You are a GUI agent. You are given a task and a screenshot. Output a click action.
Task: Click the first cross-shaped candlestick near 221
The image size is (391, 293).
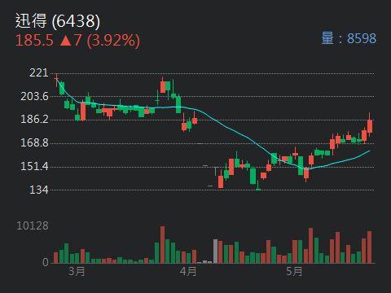pyautogui.click(x=56, y=80)
